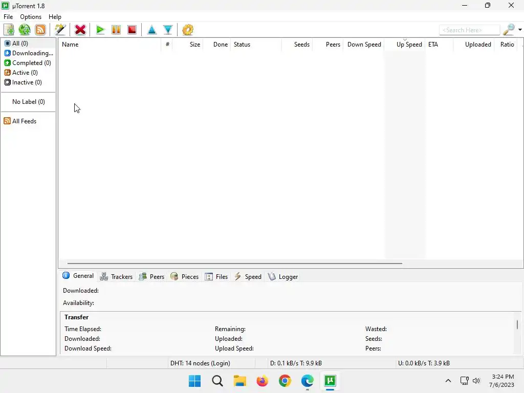Sort by Up Speed column
This screenshot has height=393, width=524.
click(405, 45)
